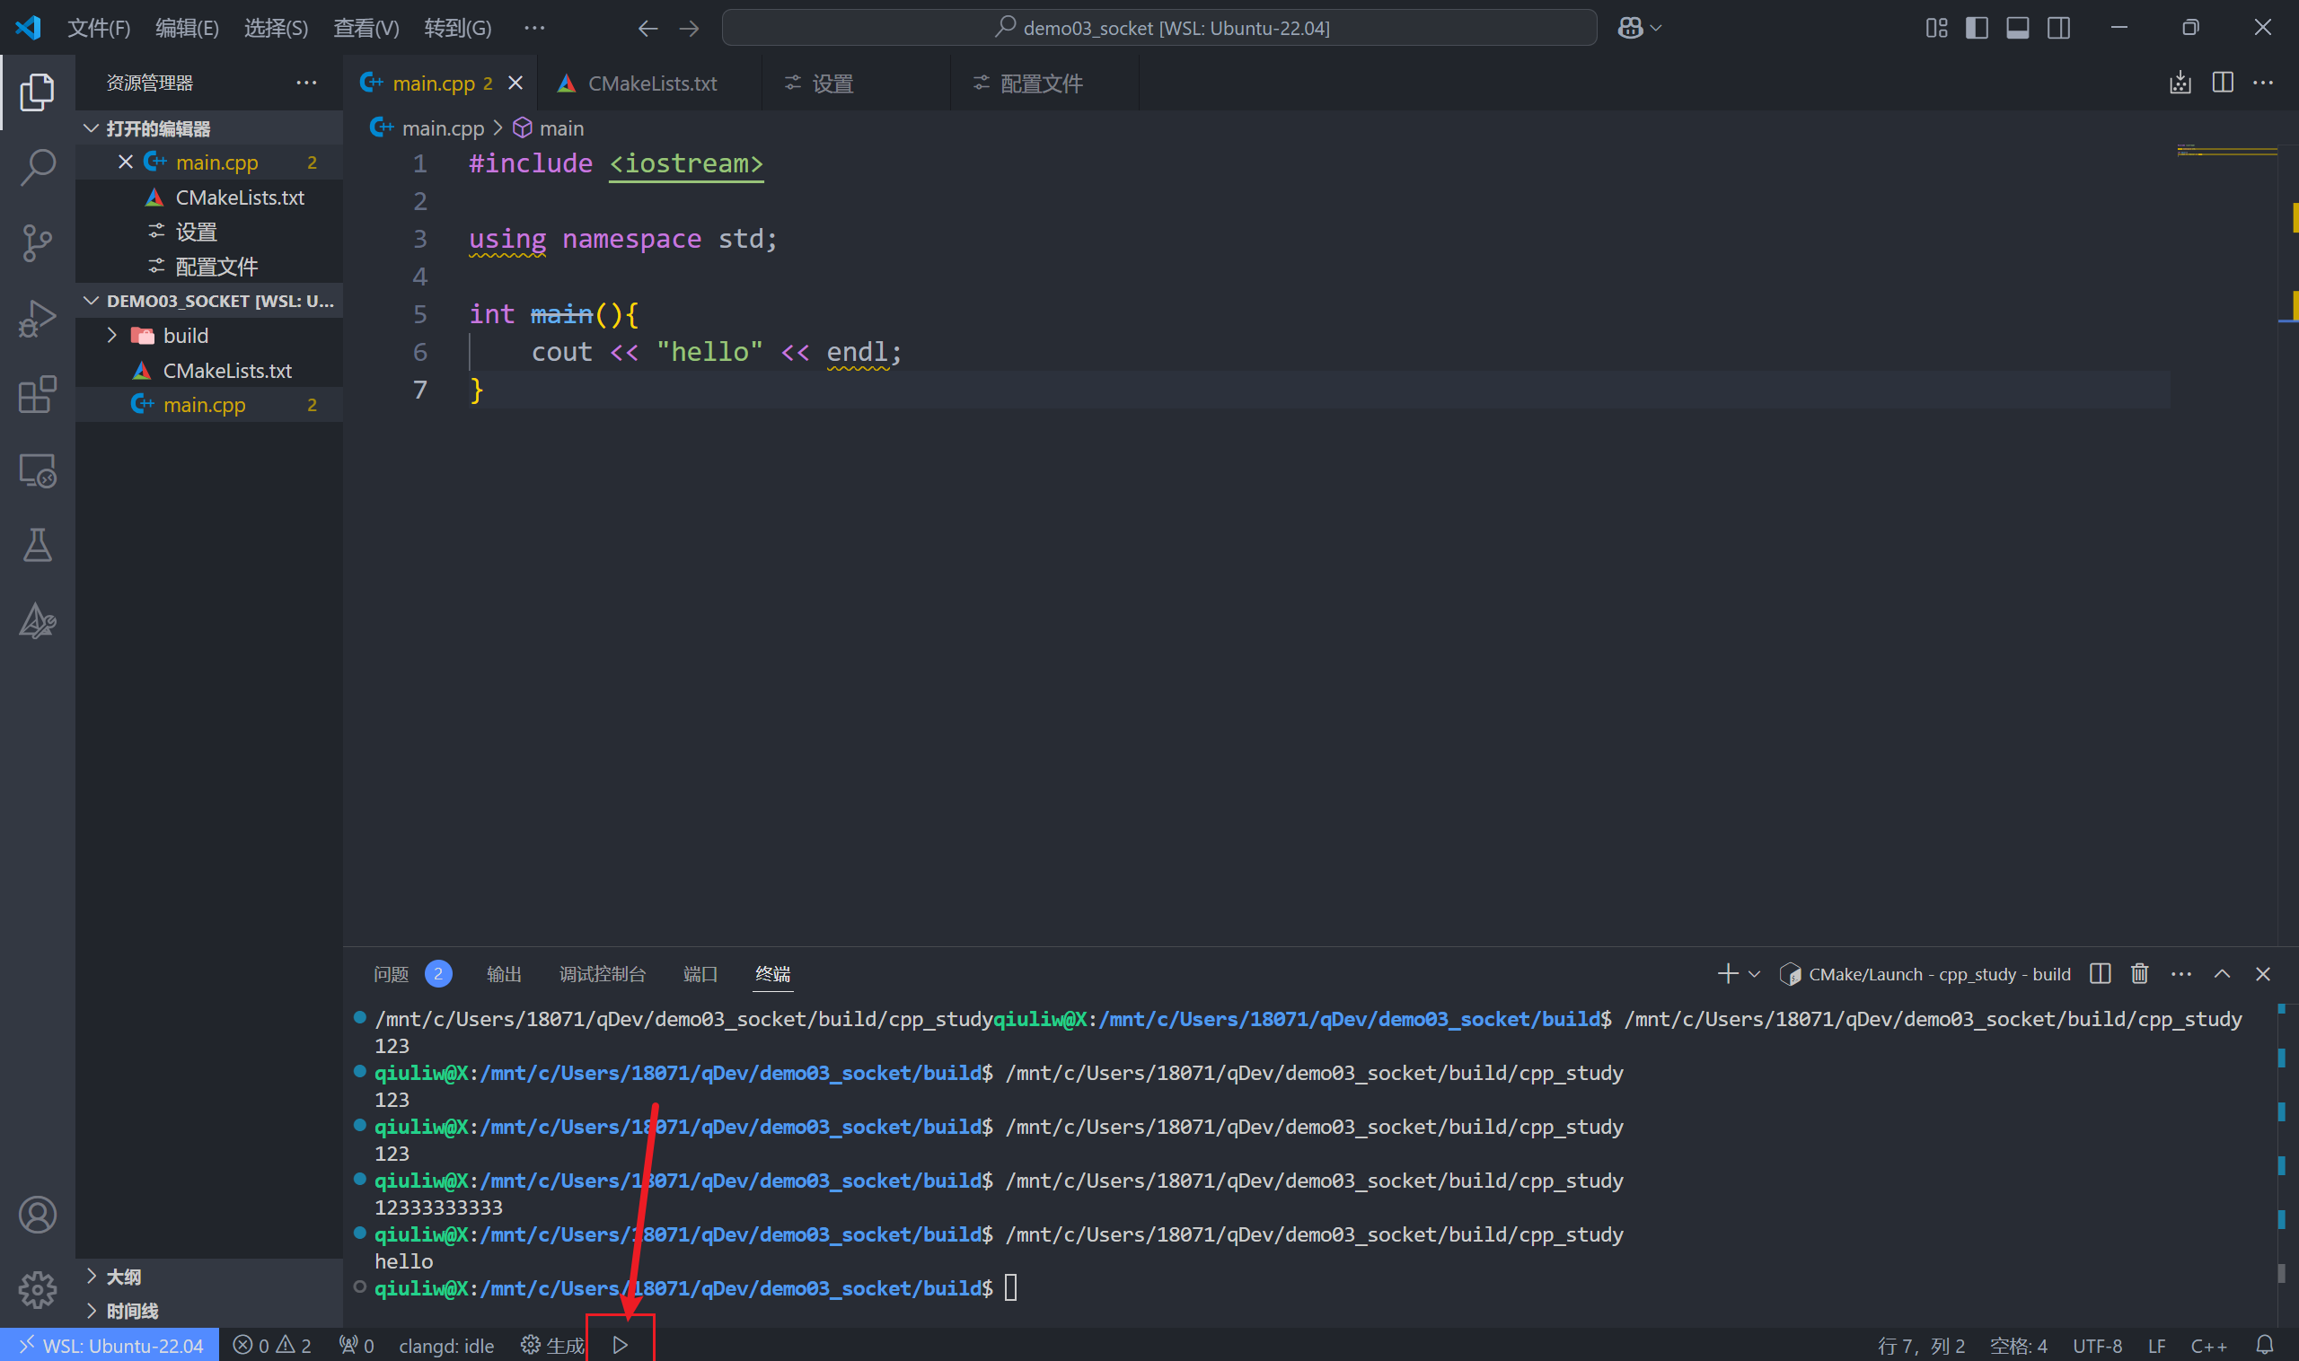The height and width of the screenshot is (1361, 2299).
Task: Switch to the CMakeLists.txt editor tab
Action: coord(651,83)
